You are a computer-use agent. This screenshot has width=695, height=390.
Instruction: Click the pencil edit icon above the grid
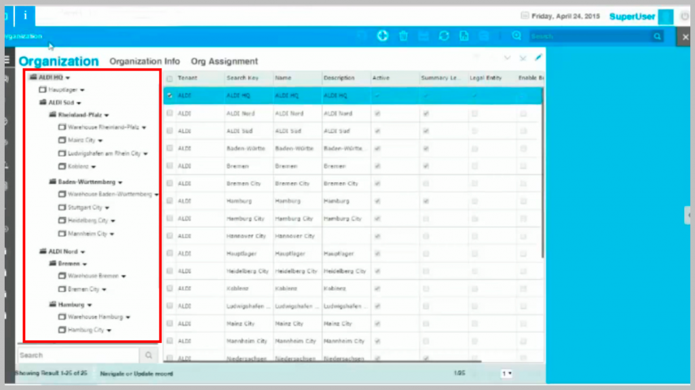(x=538, y=58)
